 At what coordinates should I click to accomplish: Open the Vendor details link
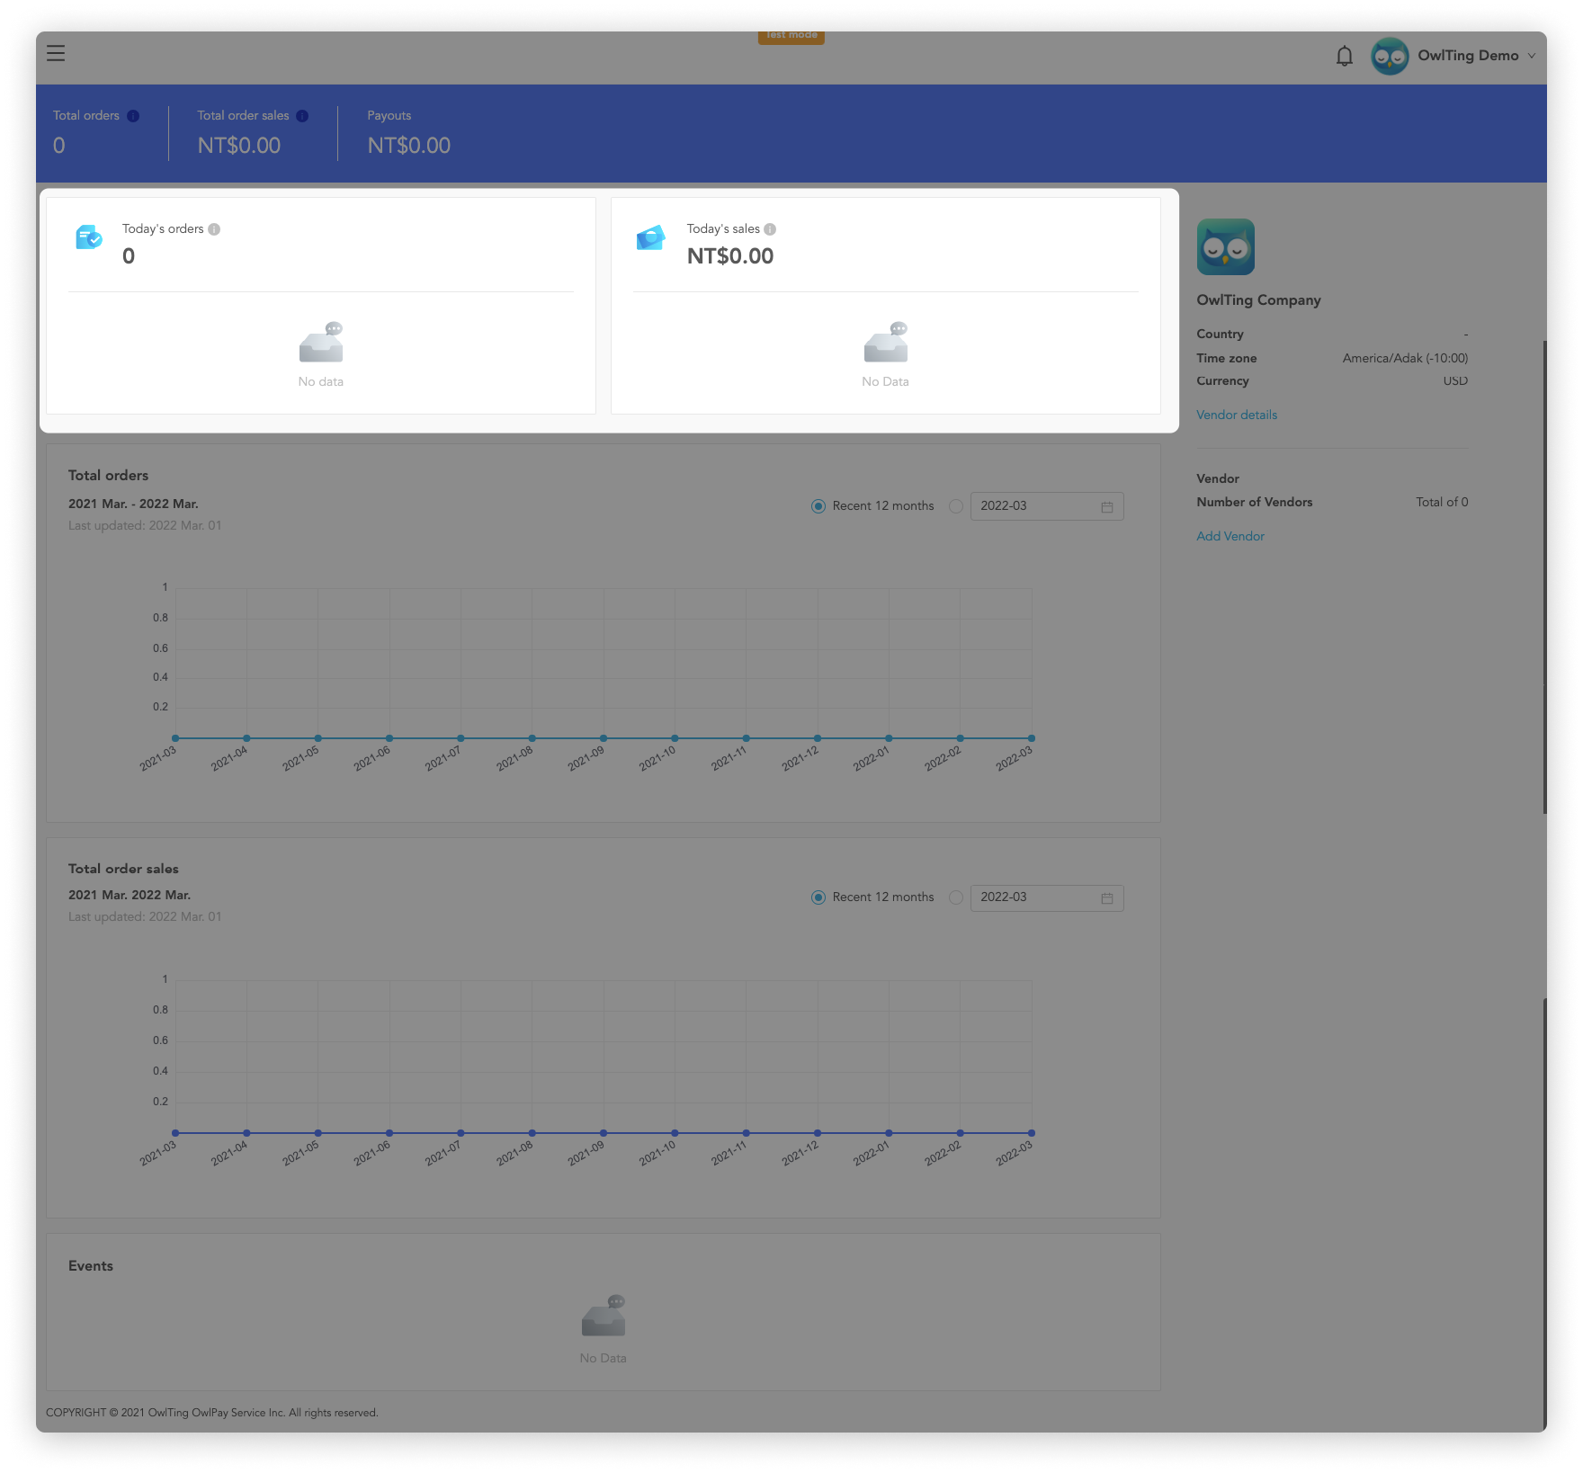pos(1237,415)
